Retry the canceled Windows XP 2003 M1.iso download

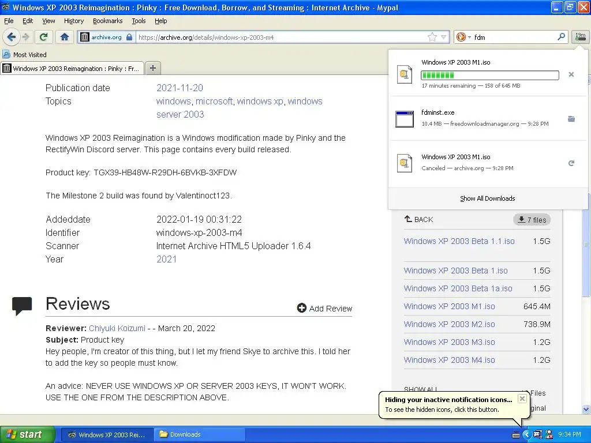571,163
